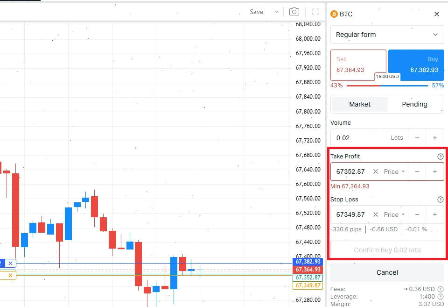Viewport: 448px width, 307px height.
Task: Click the Fees info question mark icon
Action: click(x=441, y=289)
